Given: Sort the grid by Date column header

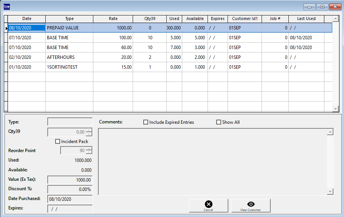Looking at the screenshot, I should tap(27, 18).
